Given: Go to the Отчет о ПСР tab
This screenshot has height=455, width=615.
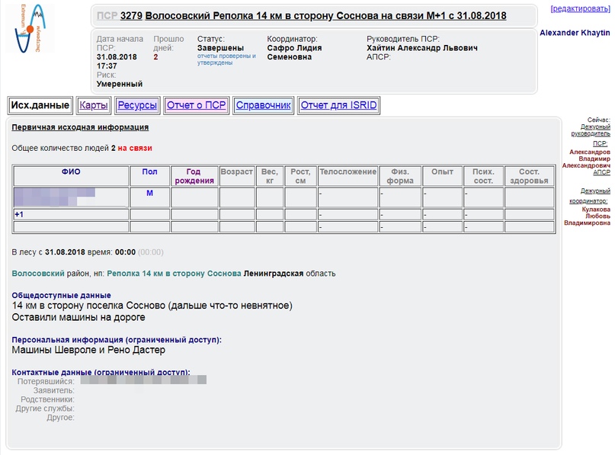Looking at the screenshot, I should pyautogui.click(x=196, y=105).
